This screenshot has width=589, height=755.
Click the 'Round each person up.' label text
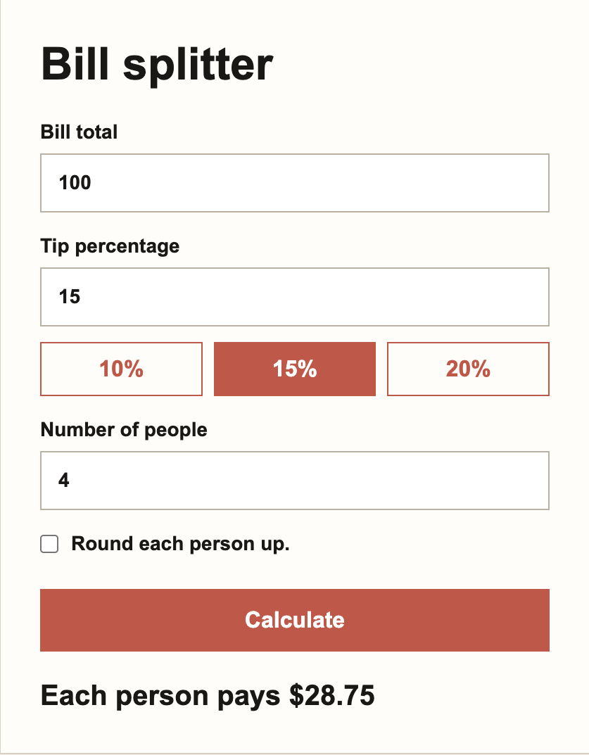(x=181, y=544)
